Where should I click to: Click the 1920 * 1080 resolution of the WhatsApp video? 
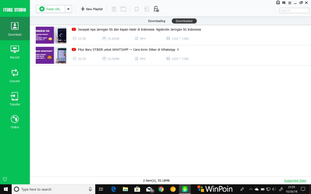click(x=180, y=59)
